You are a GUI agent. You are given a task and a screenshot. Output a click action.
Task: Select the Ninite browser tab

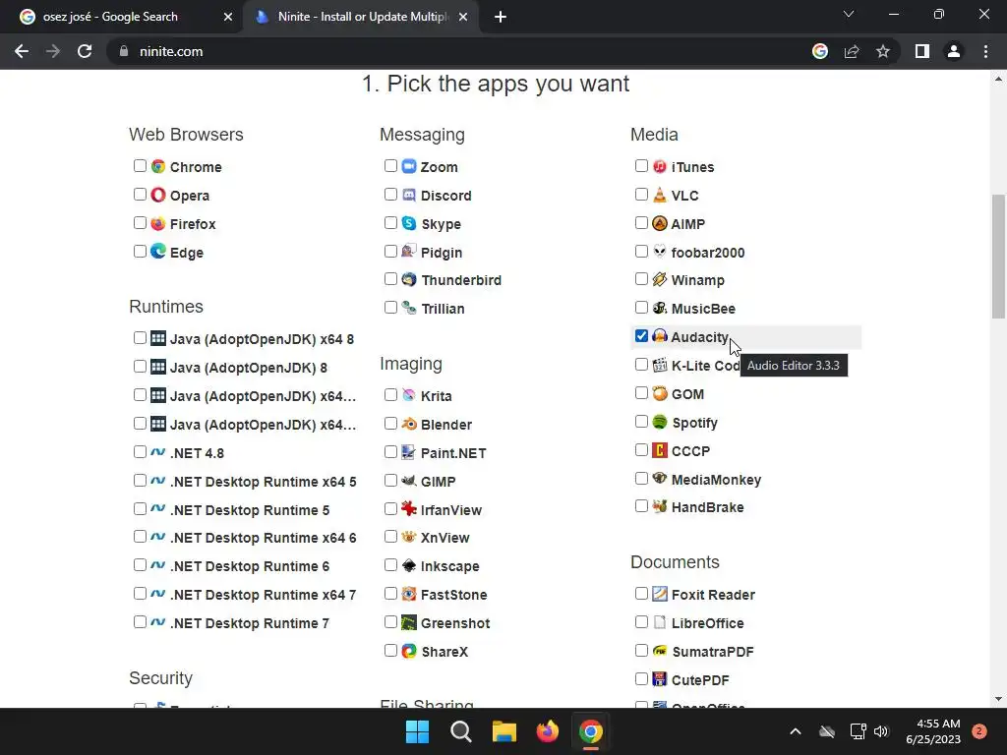point(360,17)
